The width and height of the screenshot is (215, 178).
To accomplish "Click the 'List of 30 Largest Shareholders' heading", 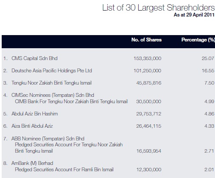I will click(159, 8).
